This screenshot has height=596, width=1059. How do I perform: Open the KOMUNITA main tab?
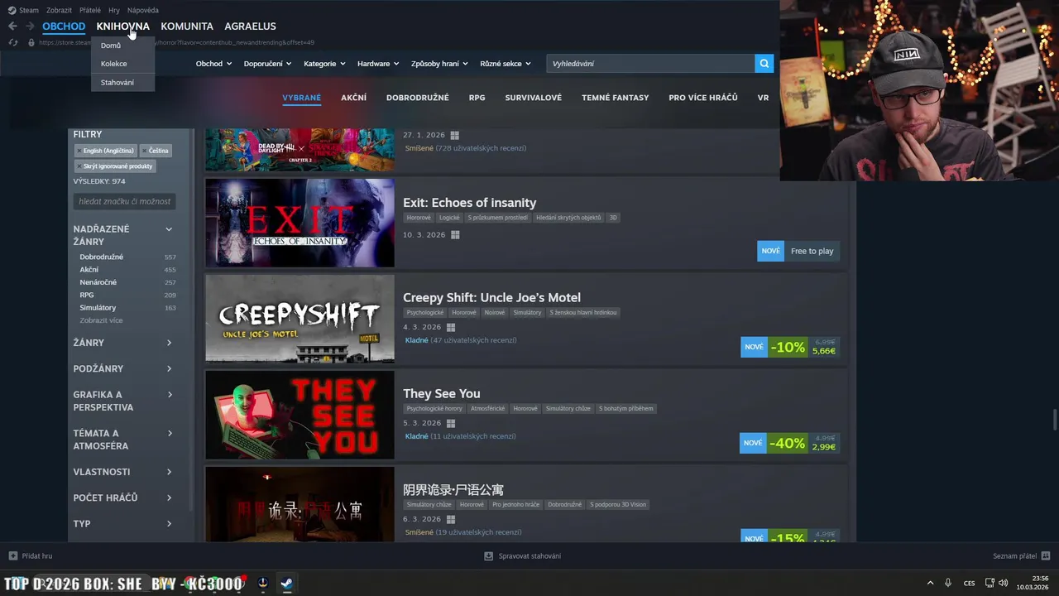tap(187, 26)
